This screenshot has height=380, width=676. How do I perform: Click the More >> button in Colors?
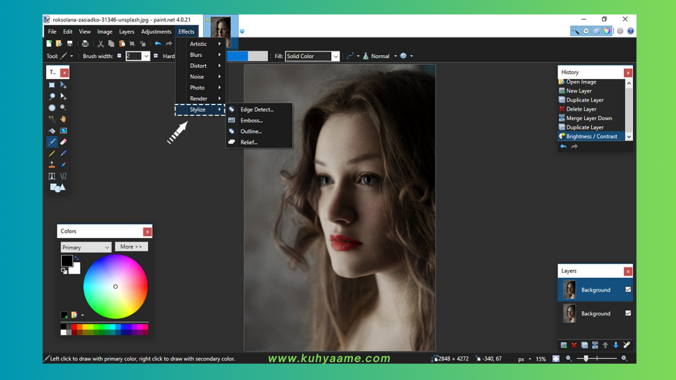pos(131,246)
